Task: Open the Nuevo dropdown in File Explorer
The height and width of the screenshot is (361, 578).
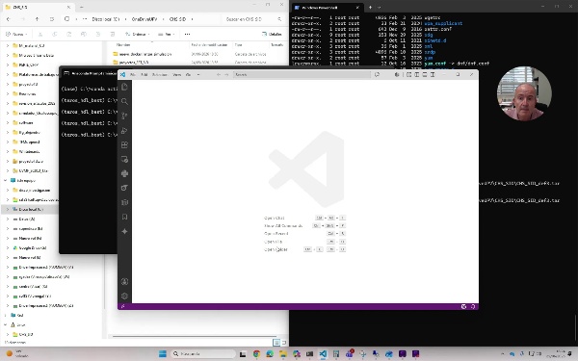Action: [x=16, y=34]
